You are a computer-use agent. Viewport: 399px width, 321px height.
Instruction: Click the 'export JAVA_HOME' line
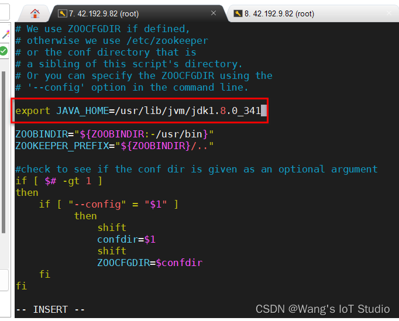click(138, 111)
